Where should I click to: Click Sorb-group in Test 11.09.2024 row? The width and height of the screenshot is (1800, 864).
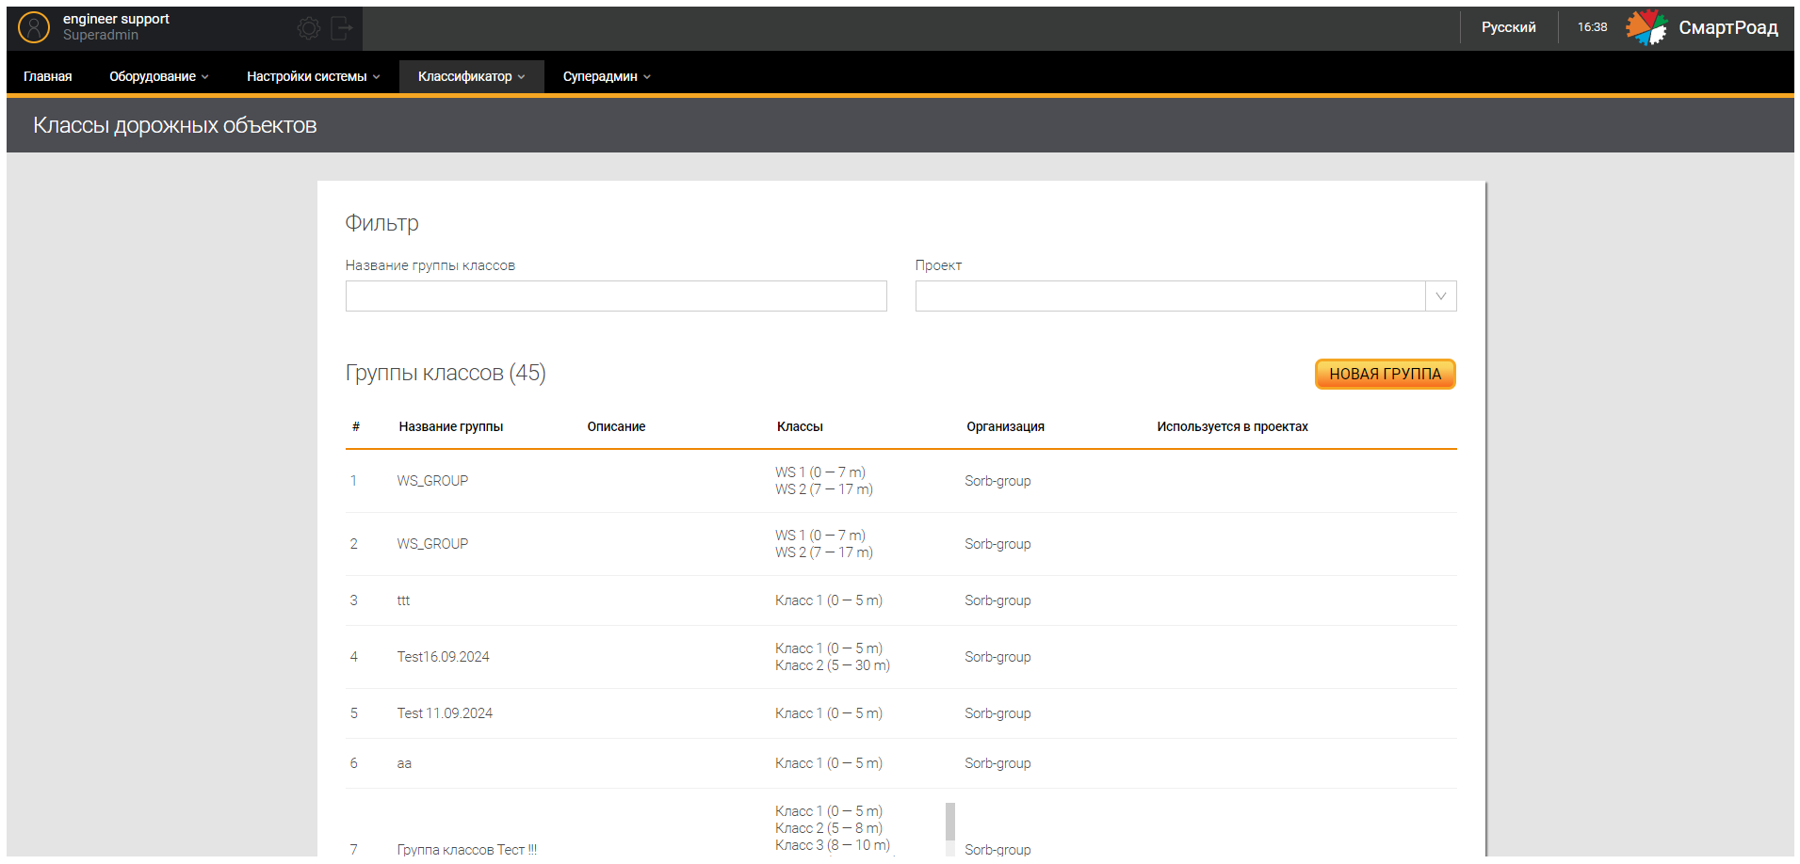(x=997, y=713)
